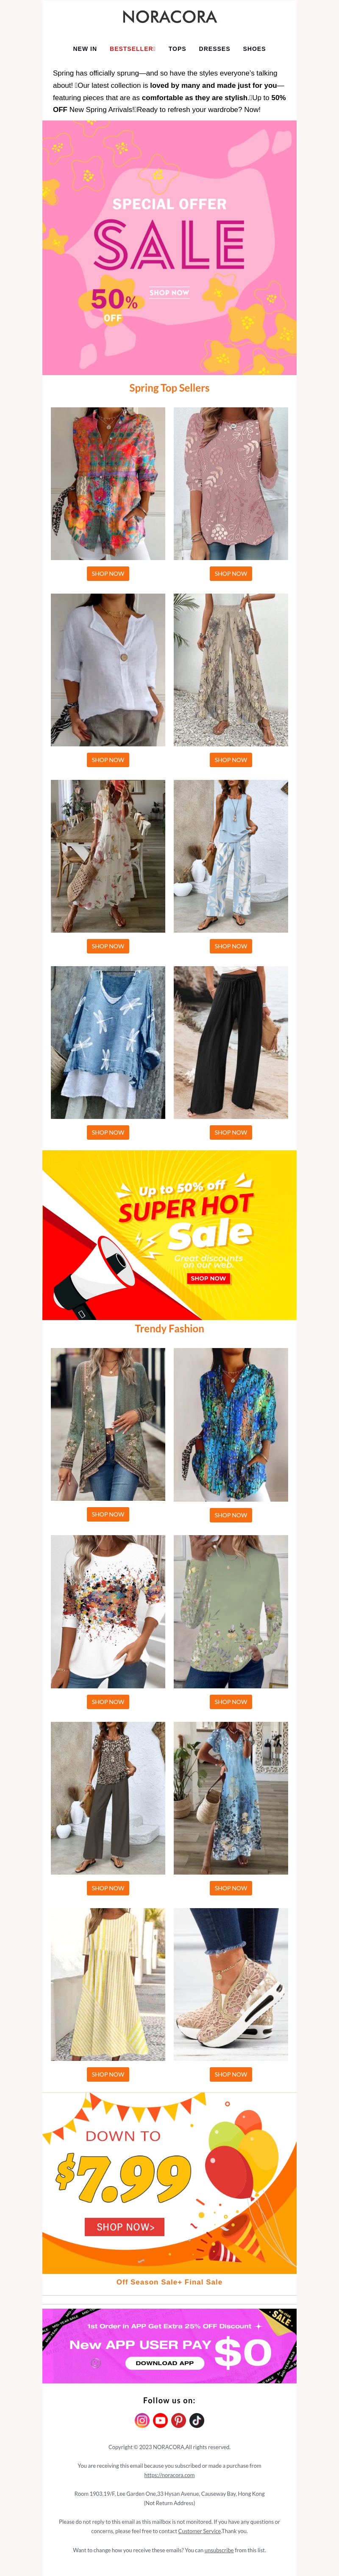Open the TikTok social icon

coord(197,2420)
